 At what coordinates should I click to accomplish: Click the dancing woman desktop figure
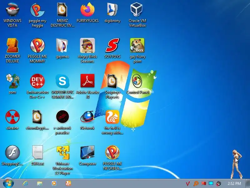pyautogui.click(x=237, y=164)
